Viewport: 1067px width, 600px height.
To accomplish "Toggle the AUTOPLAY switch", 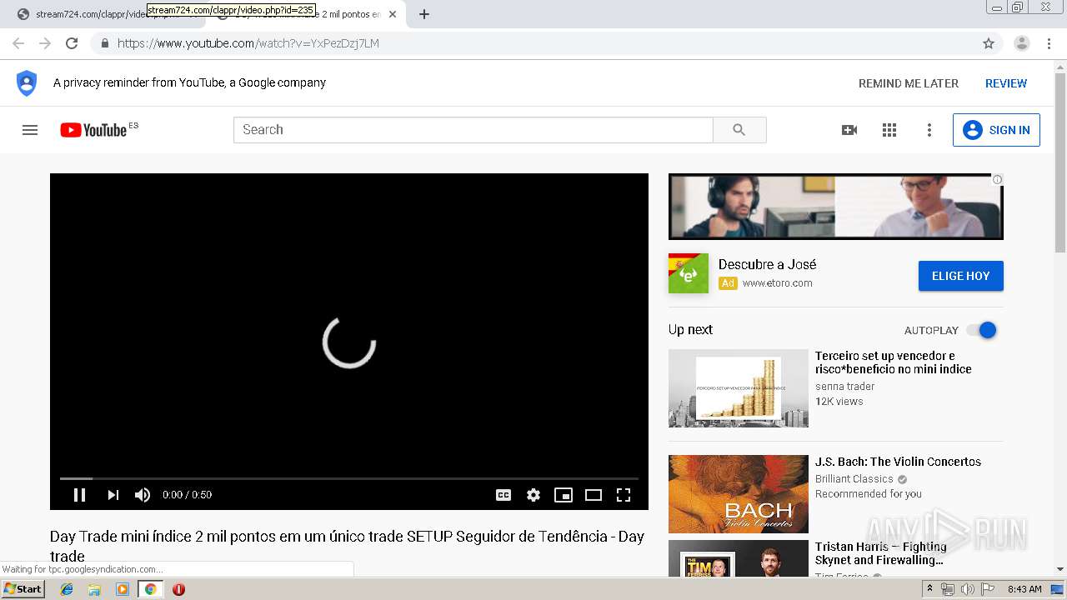I will (982, 330).
